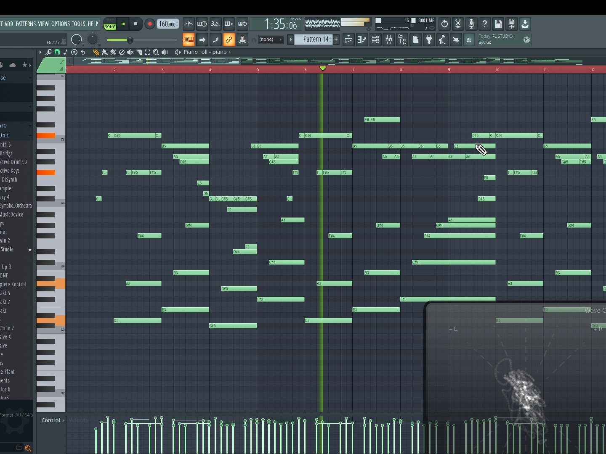Viewport: 606px width, 454px height.
Task: Open the tempo tapper icon
Action: pos(442,40)
